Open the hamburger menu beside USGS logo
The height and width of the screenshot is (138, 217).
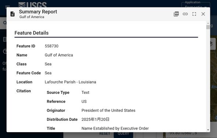pyautogui.click(x=7, y=6)
